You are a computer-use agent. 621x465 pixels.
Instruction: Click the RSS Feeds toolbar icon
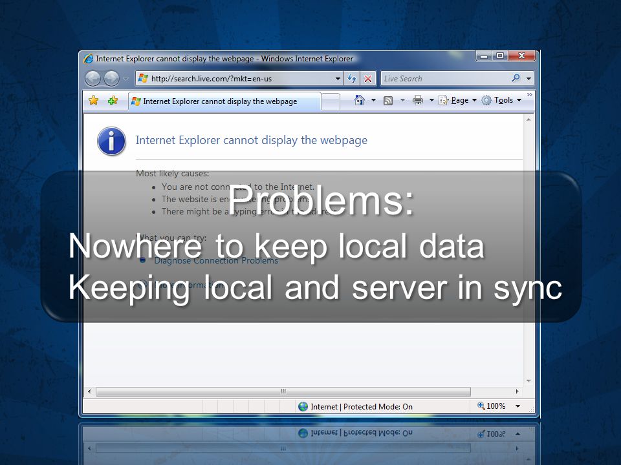[x=388, y=101]
